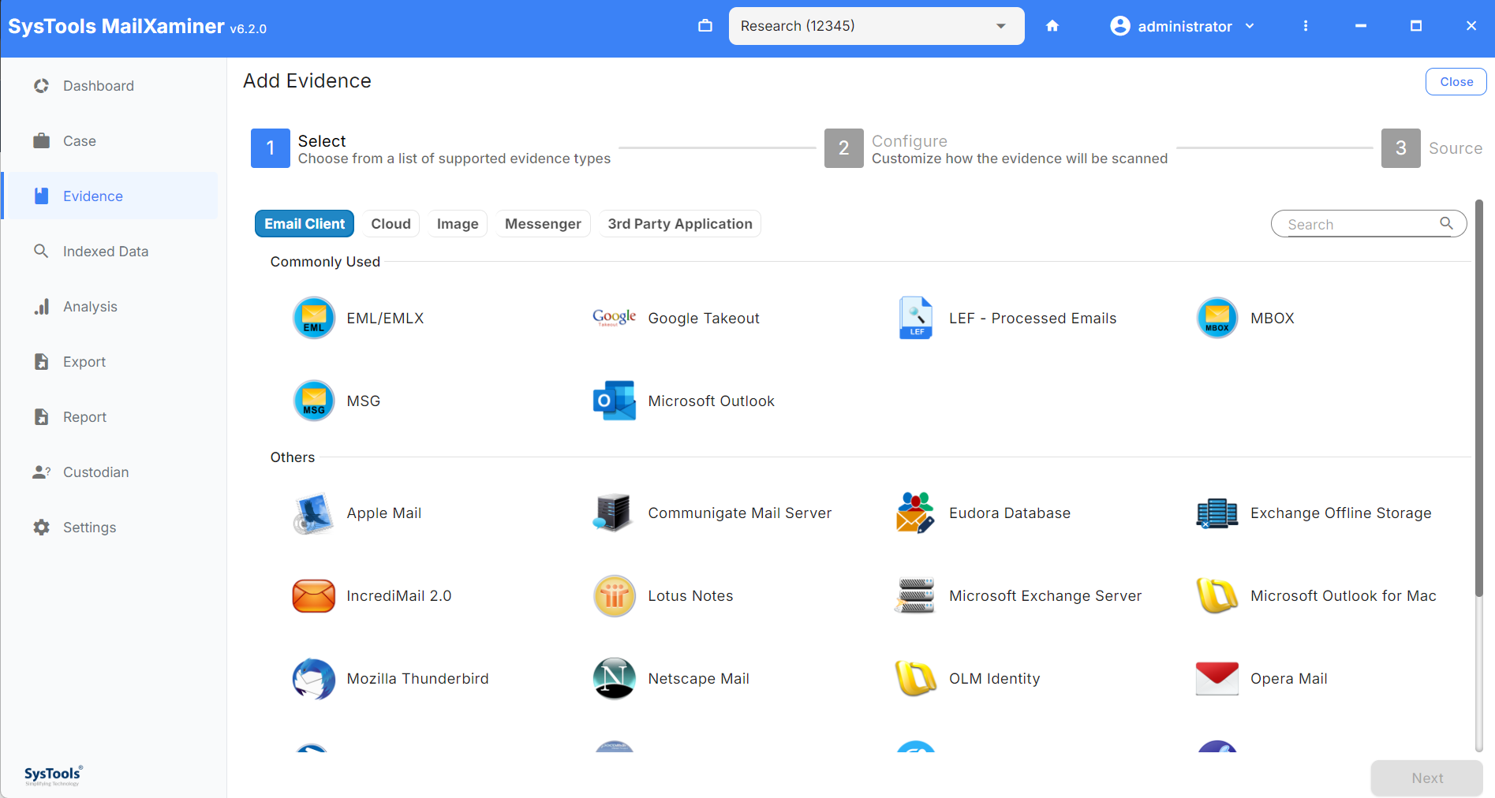Image resolution: width=1495 pixels, height=798 pixels.
Task: Switch to the Cloud tab
Action: [391, 224]
